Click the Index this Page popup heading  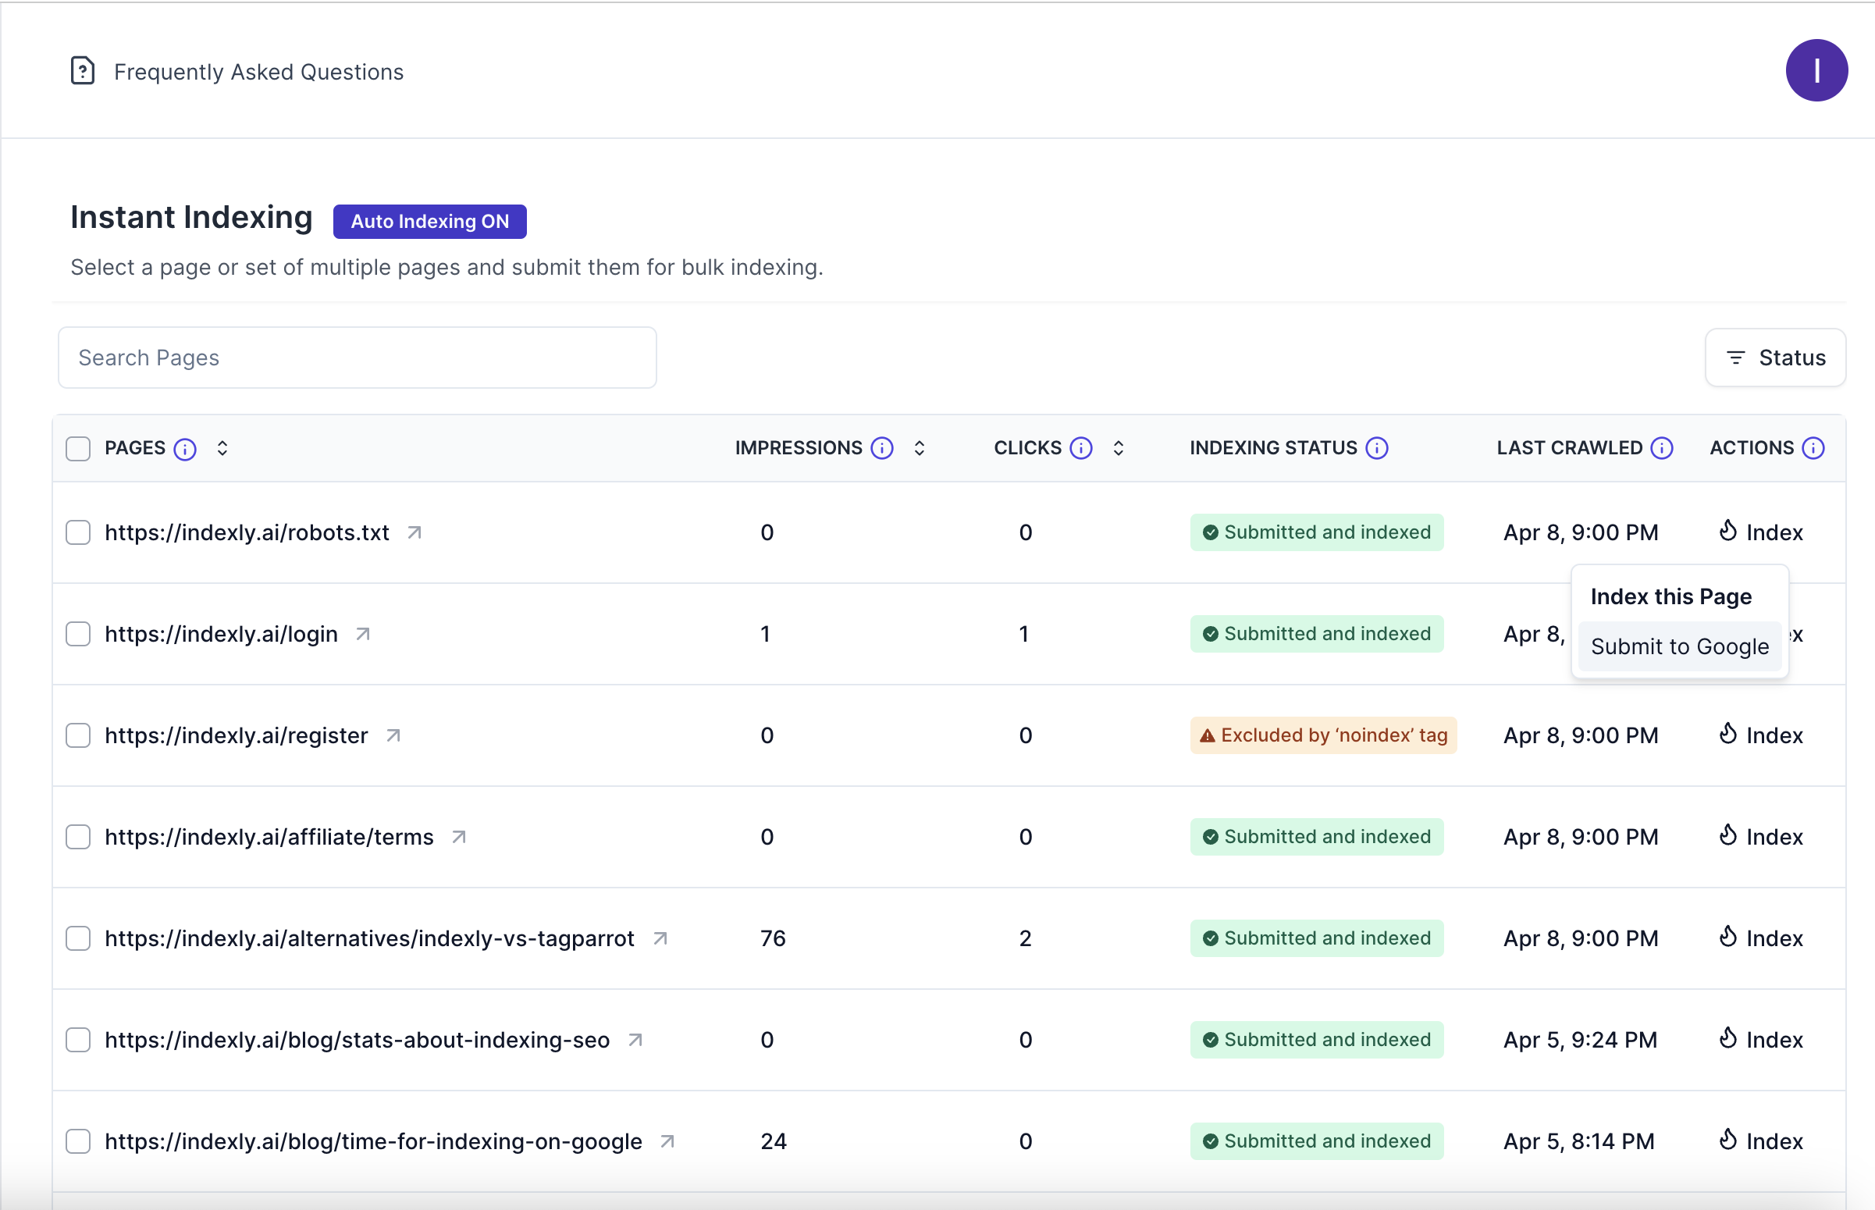point(1670,596)
